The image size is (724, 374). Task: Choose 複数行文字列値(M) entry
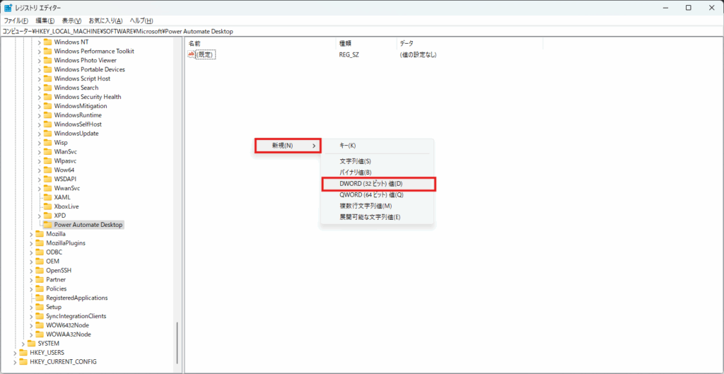click(378, 206)
